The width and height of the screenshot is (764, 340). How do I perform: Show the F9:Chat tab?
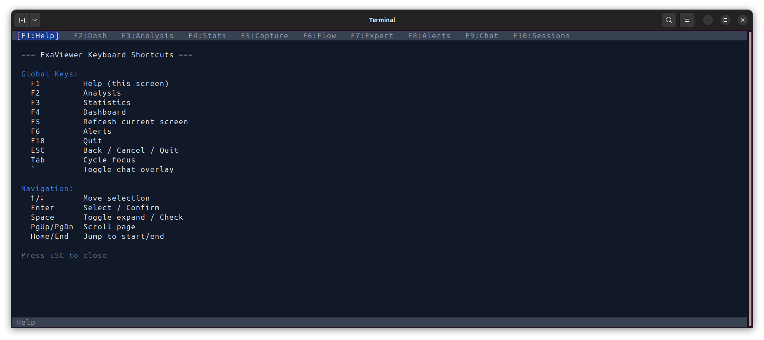point(482,36)
